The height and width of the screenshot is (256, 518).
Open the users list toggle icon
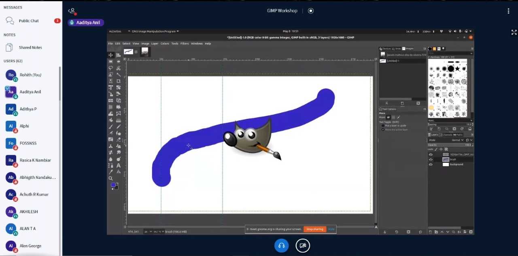click(x=72, y=11)
